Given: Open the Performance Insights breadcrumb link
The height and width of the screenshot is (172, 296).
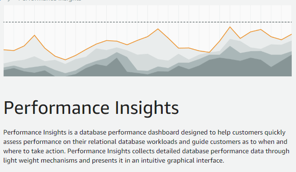Looking at the screenshot, I should [50, 0].
